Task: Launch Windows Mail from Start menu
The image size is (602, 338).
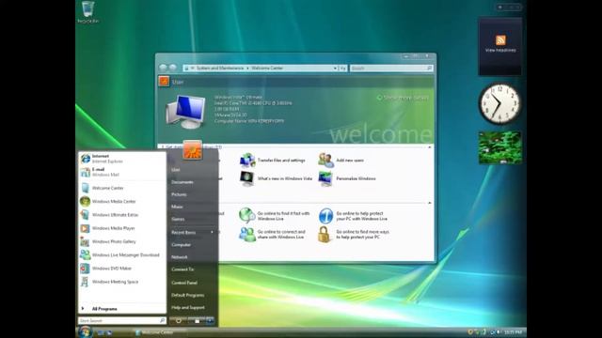Action: tap(122, 172)
